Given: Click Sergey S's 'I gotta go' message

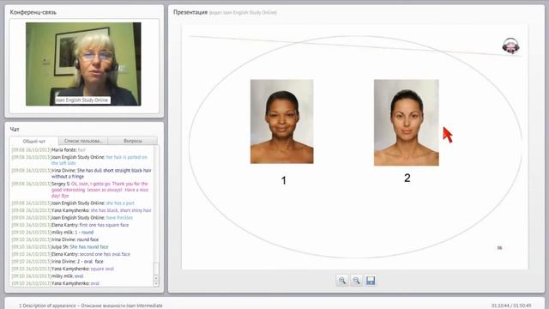Looking at the screenshot, I should 100,190.
